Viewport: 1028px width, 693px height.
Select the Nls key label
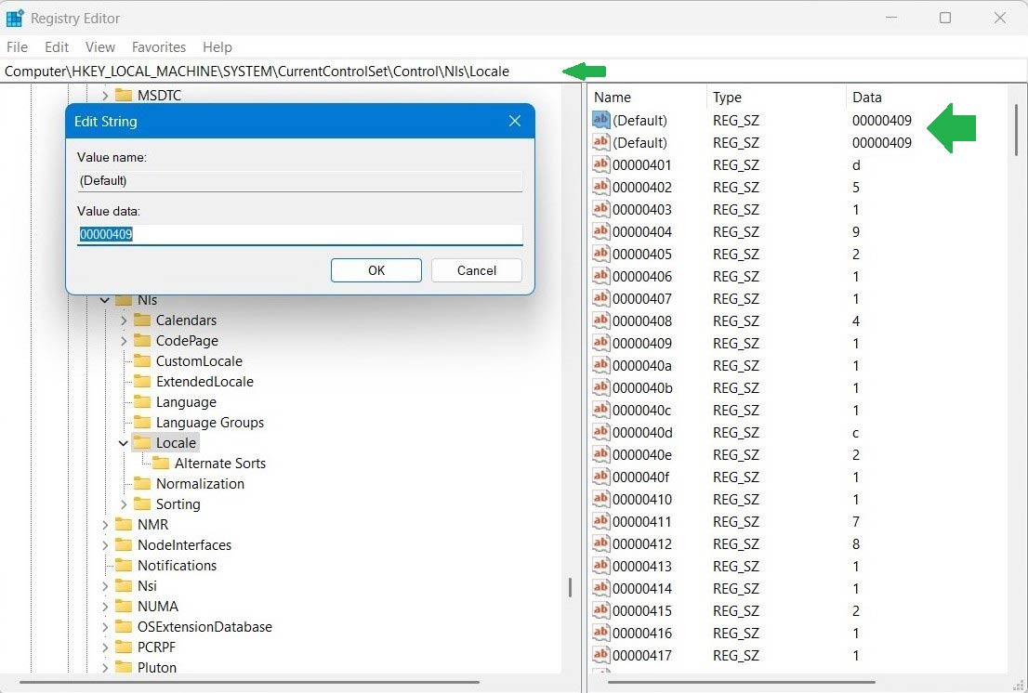click(x=147, y=300)
